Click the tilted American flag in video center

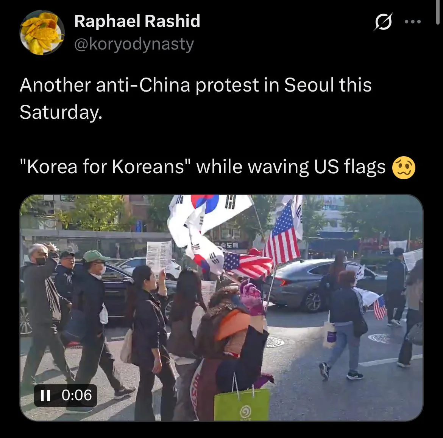pyautogui.click(x=248, y=264)
